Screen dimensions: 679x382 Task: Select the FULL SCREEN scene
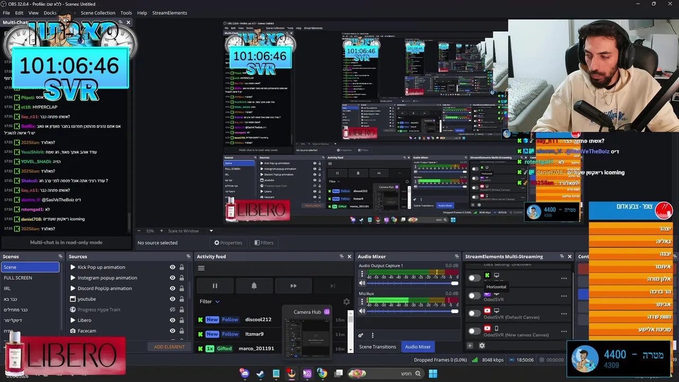(x=30, y=278)
